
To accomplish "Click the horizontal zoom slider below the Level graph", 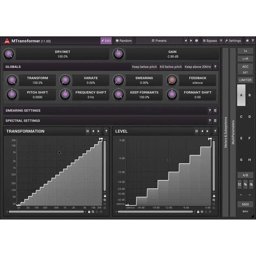I will [x=154, y=211].
